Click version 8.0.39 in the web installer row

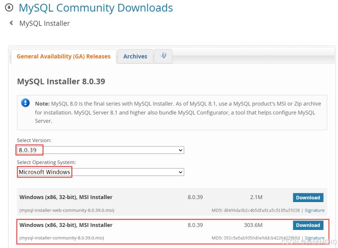pos(195,197)
